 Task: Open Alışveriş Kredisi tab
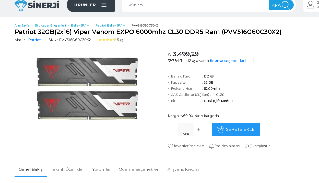183,169
